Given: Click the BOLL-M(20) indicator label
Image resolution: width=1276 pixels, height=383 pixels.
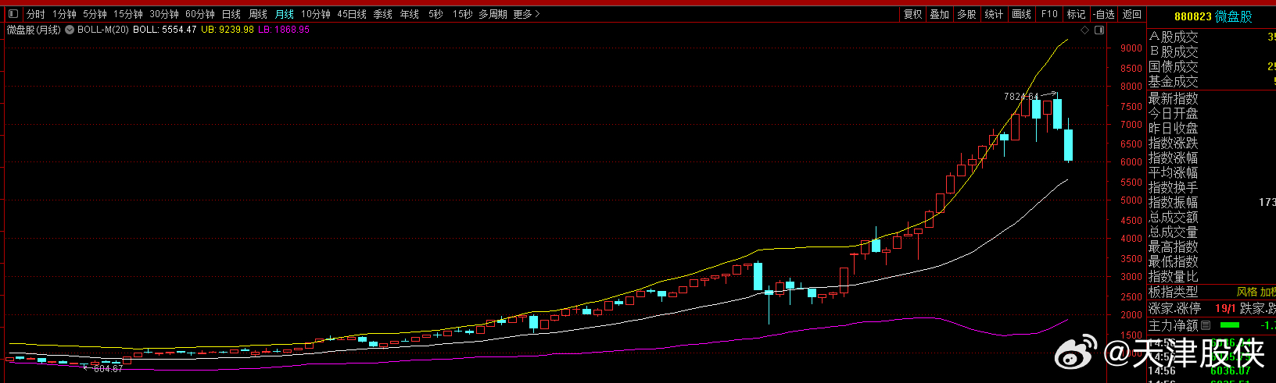Looking at the screenshot, I should 103,30.
